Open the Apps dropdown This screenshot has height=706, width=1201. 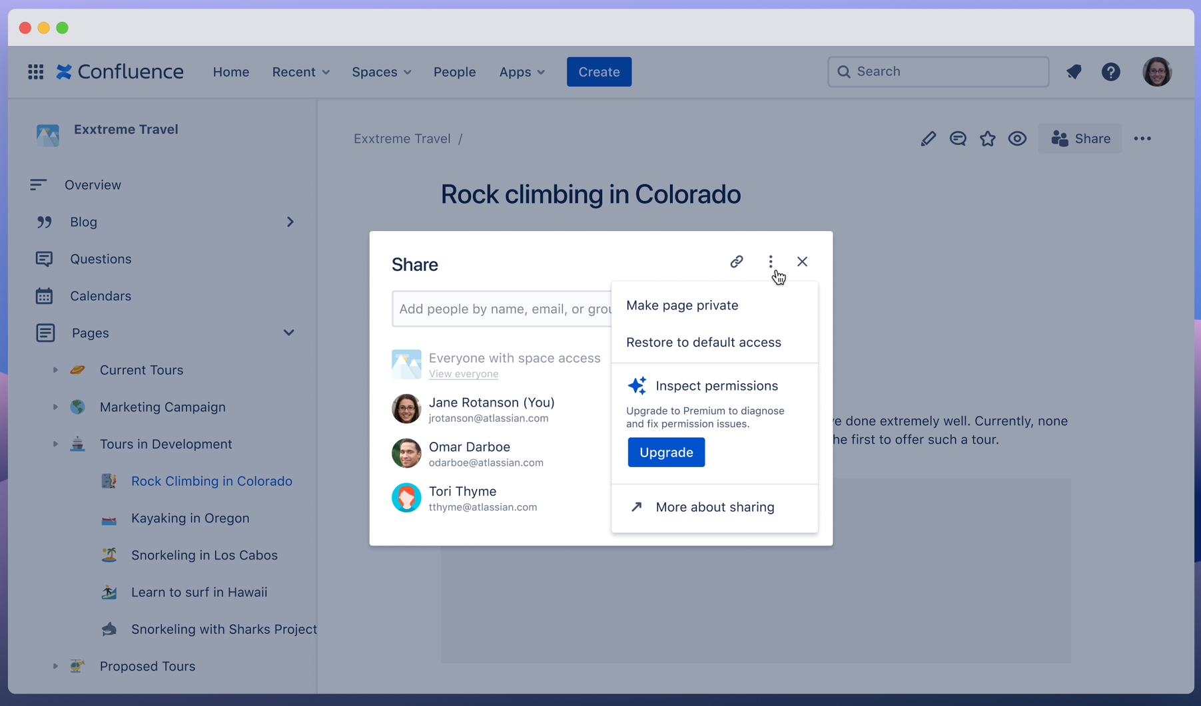(522, 72)
